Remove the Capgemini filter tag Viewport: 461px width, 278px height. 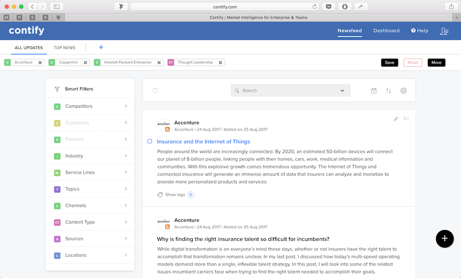coord(86,63)
